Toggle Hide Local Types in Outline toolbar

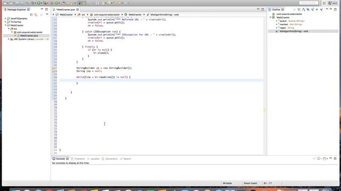pos(321,10)
